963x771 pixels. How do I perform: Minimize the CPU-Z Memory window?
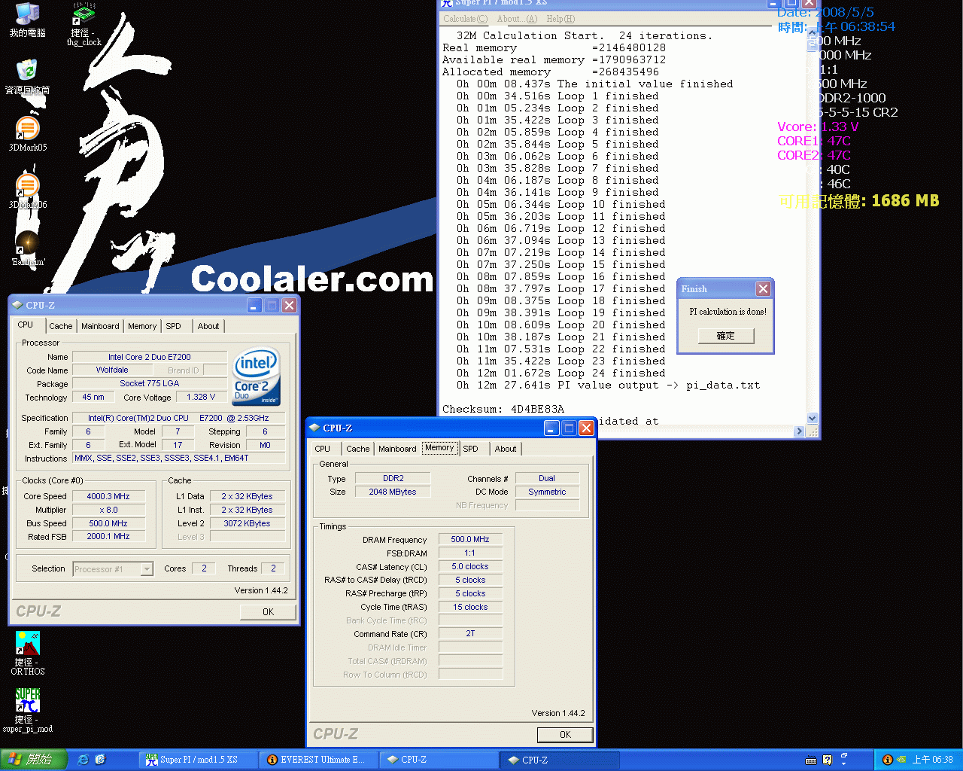[x=551, y=428]
